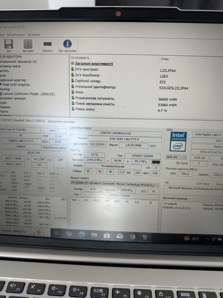Screen dimensions: 223x298
Task: Click the LPDDR5 SDRAM memory type field
Action: click(x=143, y=156)
